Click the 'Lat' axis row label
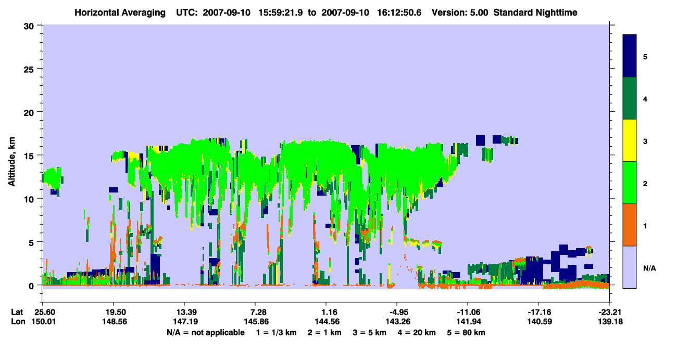The width and height of the screenshot is (677, 347). (x=18, y=312)
